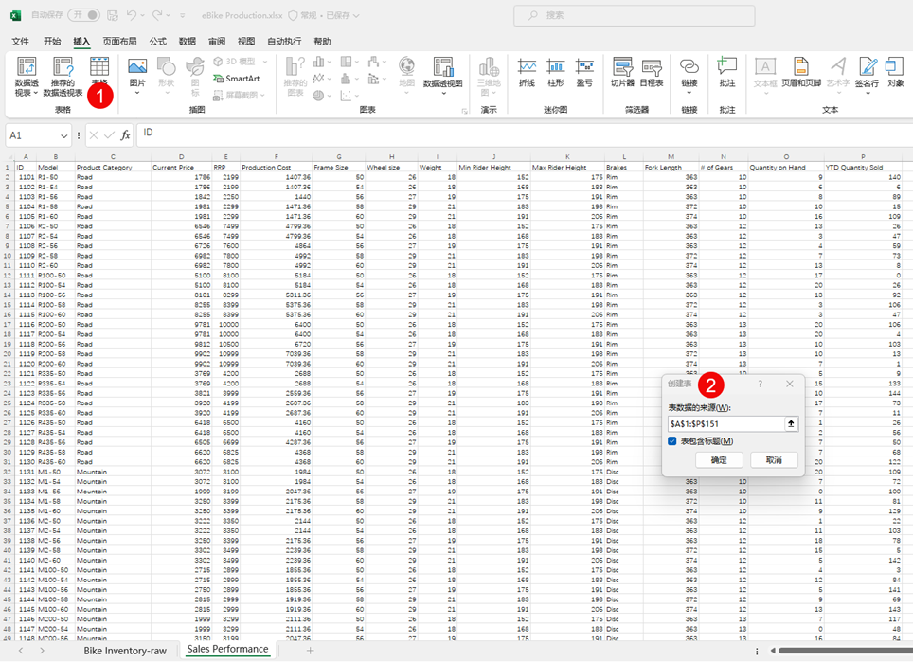Click the Production Cost header cell
This screenshot has height=662, width=913.
tap(276, 167)
